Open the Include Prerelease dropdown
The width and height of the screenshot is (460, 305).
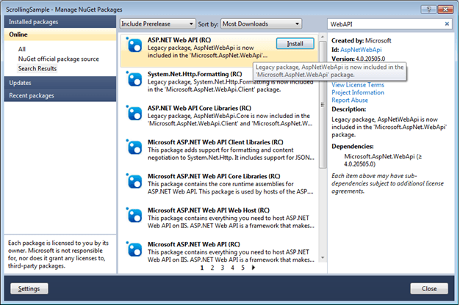[157, 23]
